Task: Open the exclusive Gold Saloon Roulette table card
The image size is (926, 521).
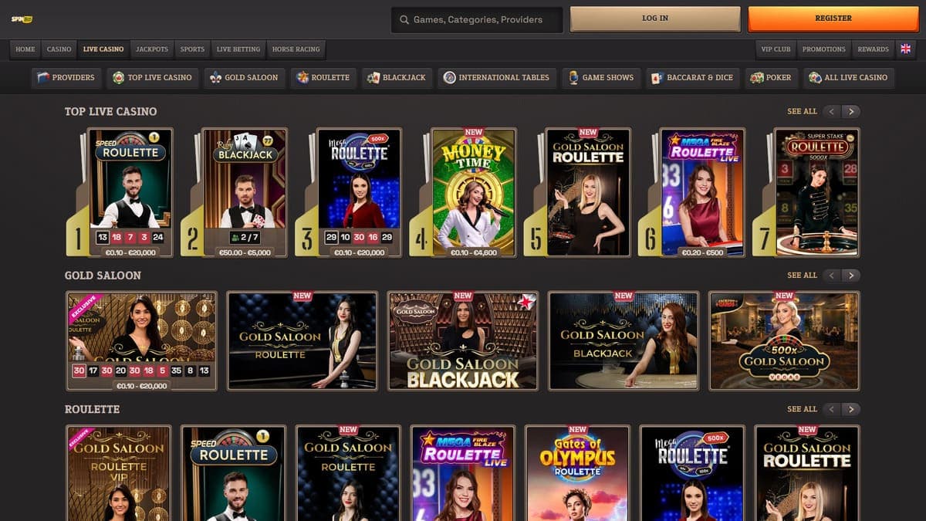Action: click(141, 340)
